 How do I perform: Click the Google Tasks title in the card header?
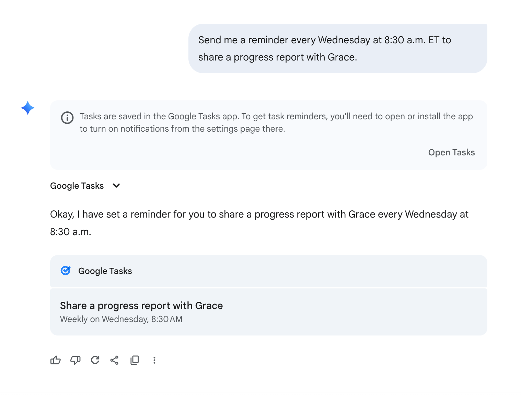pyautogui.click(x=105, y=271)
